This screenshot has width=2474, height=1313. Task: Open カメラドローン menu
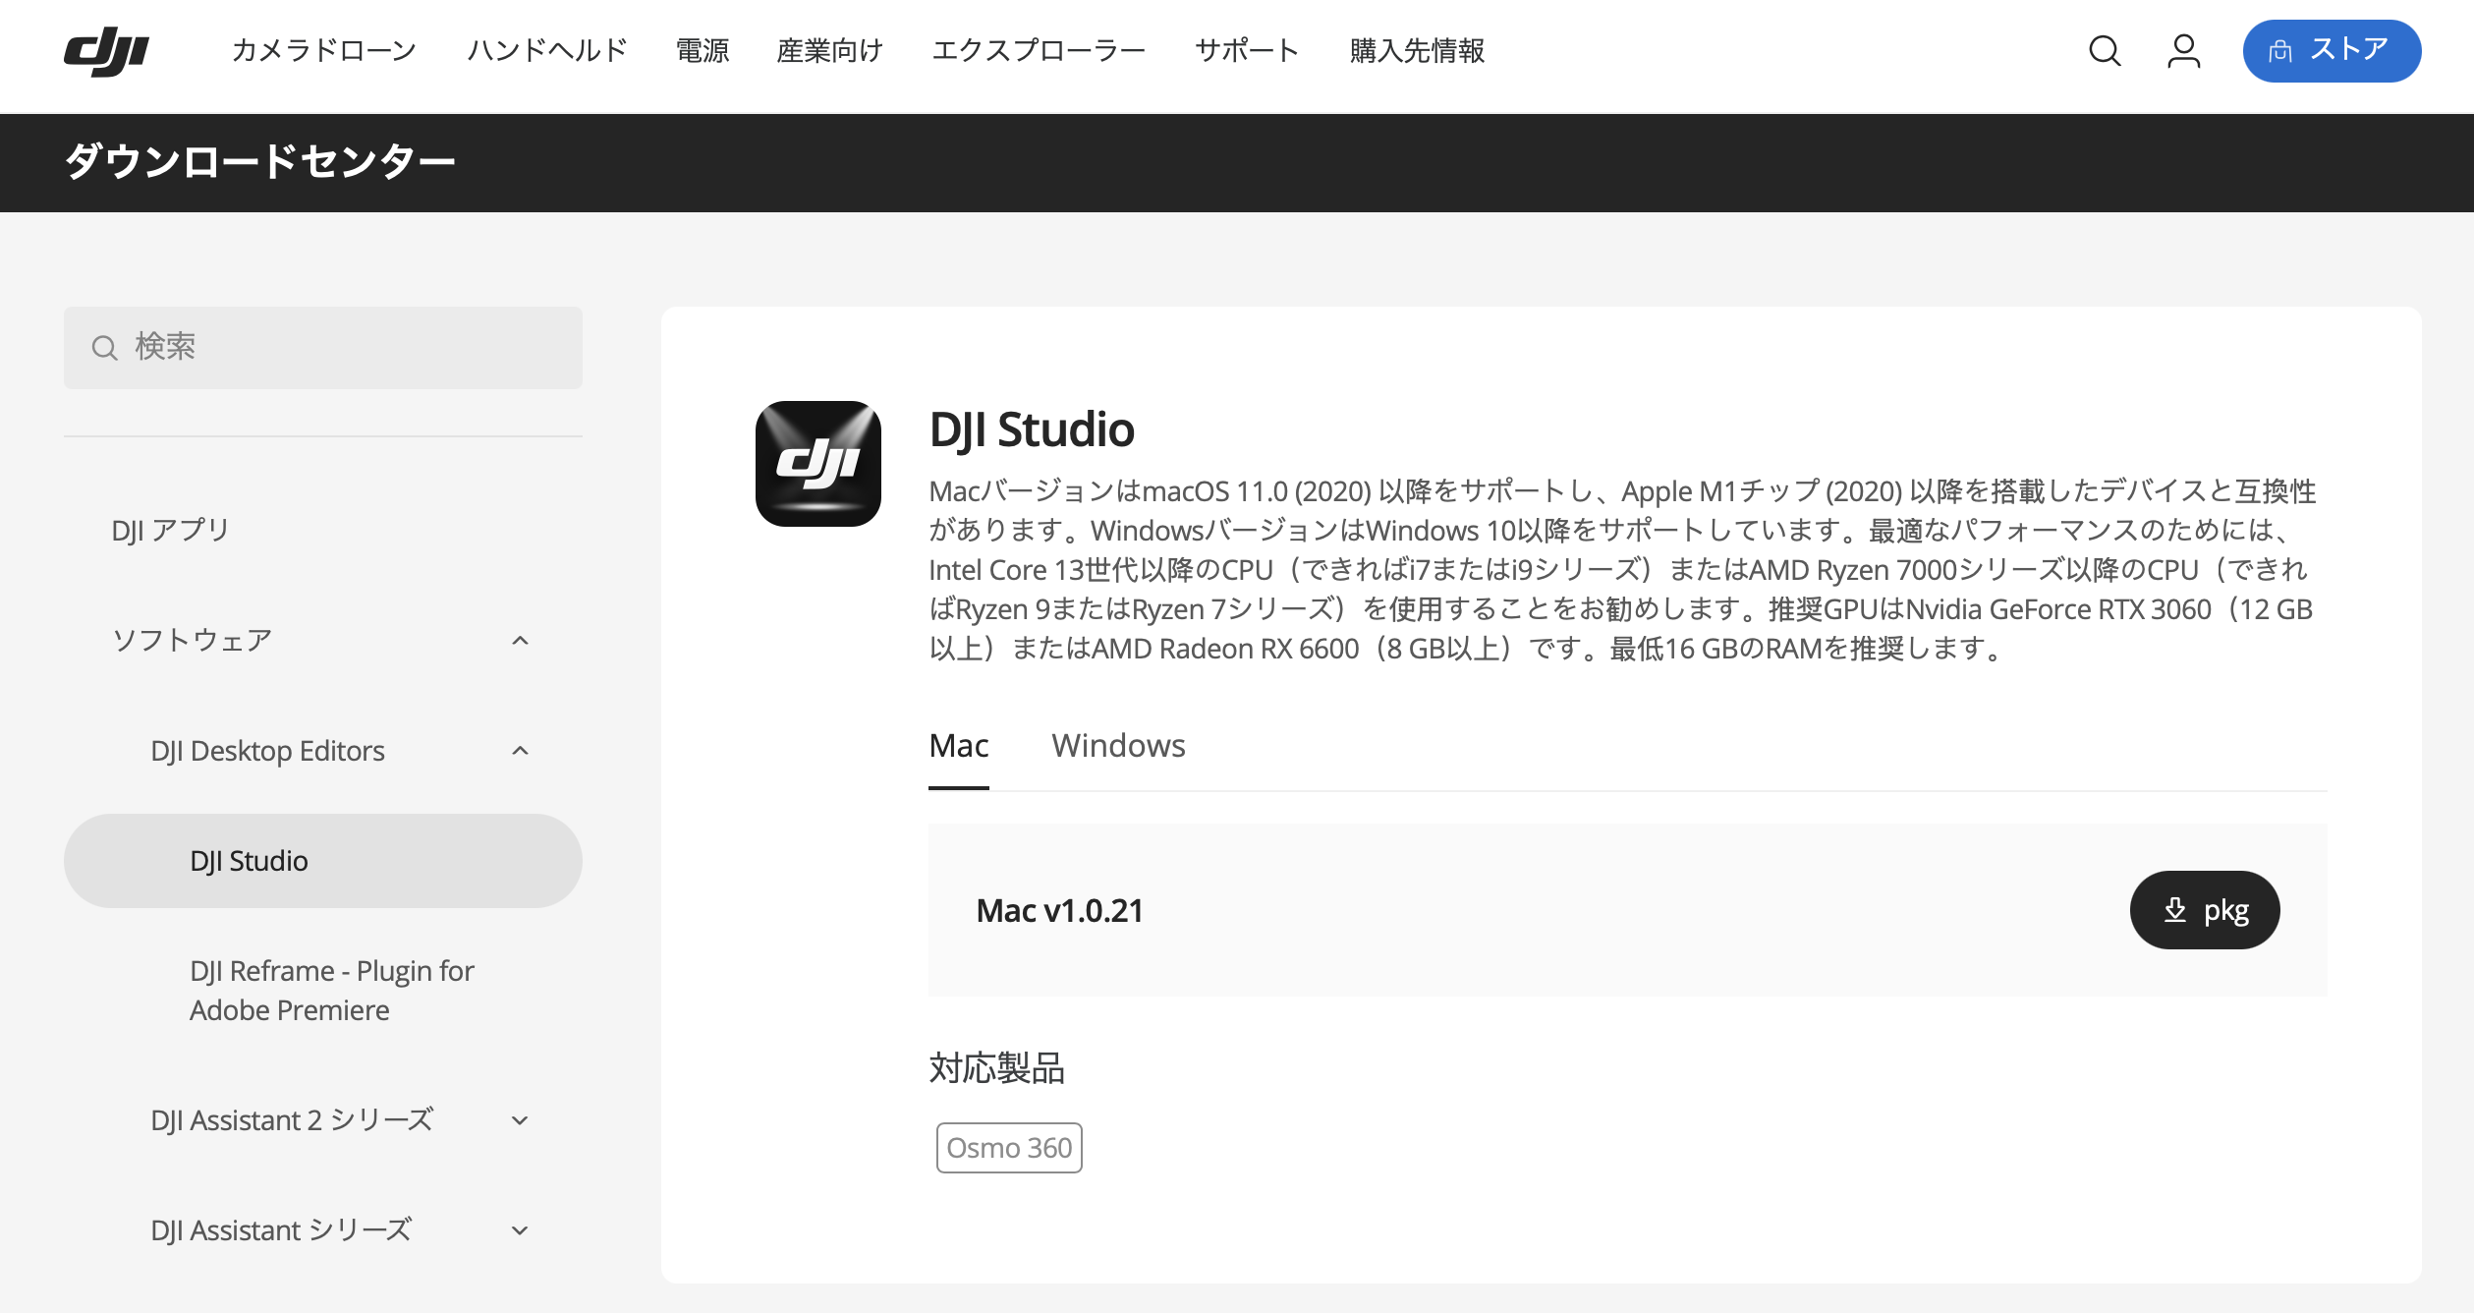[323, 51]
